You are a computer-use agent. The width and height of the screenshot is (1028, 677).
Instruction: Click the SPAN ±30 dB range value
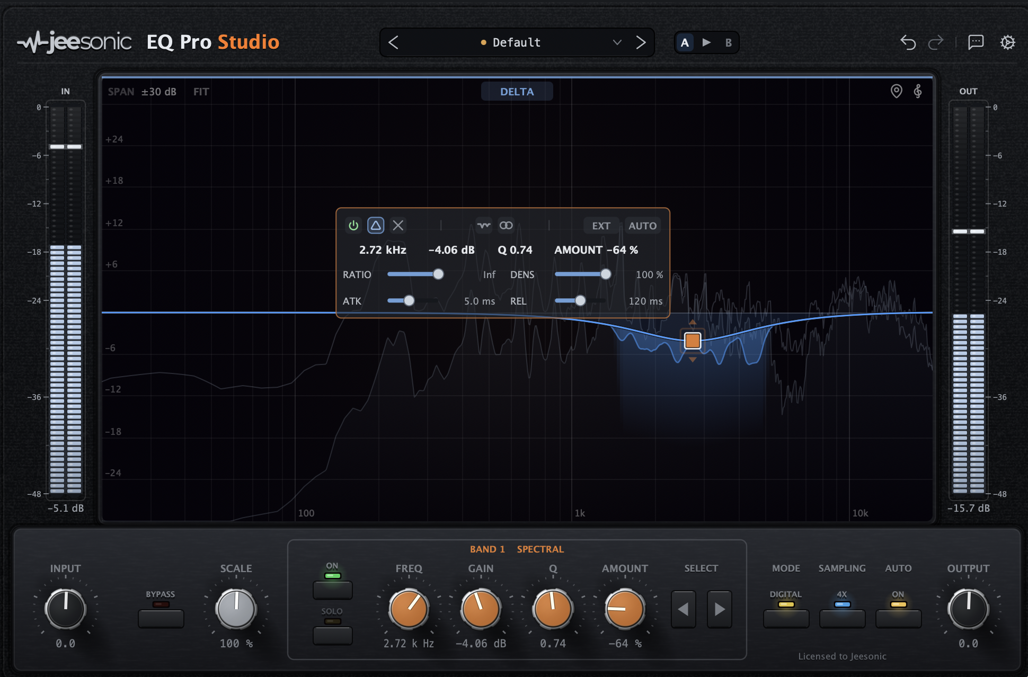(x=158, y=92)
